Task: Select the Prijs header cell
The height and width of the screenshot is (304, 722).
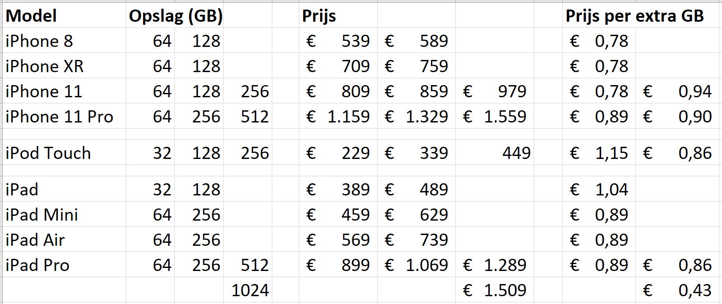Action: 319,16
